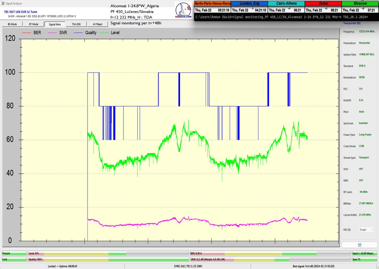Click the DXSATCS.COM satellite dish logo
Image resolution: width=379 pixels, height=269 pixels.
183,11
